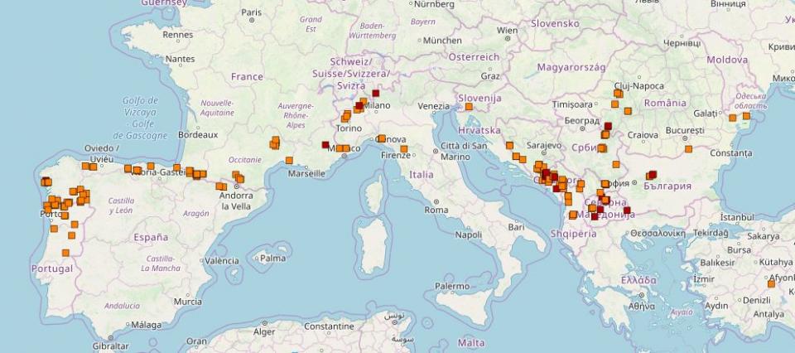The height and width of the screenshot is (353, 795).
Task: Click the orange marker west of Marseille
Action: pos(289,161)
